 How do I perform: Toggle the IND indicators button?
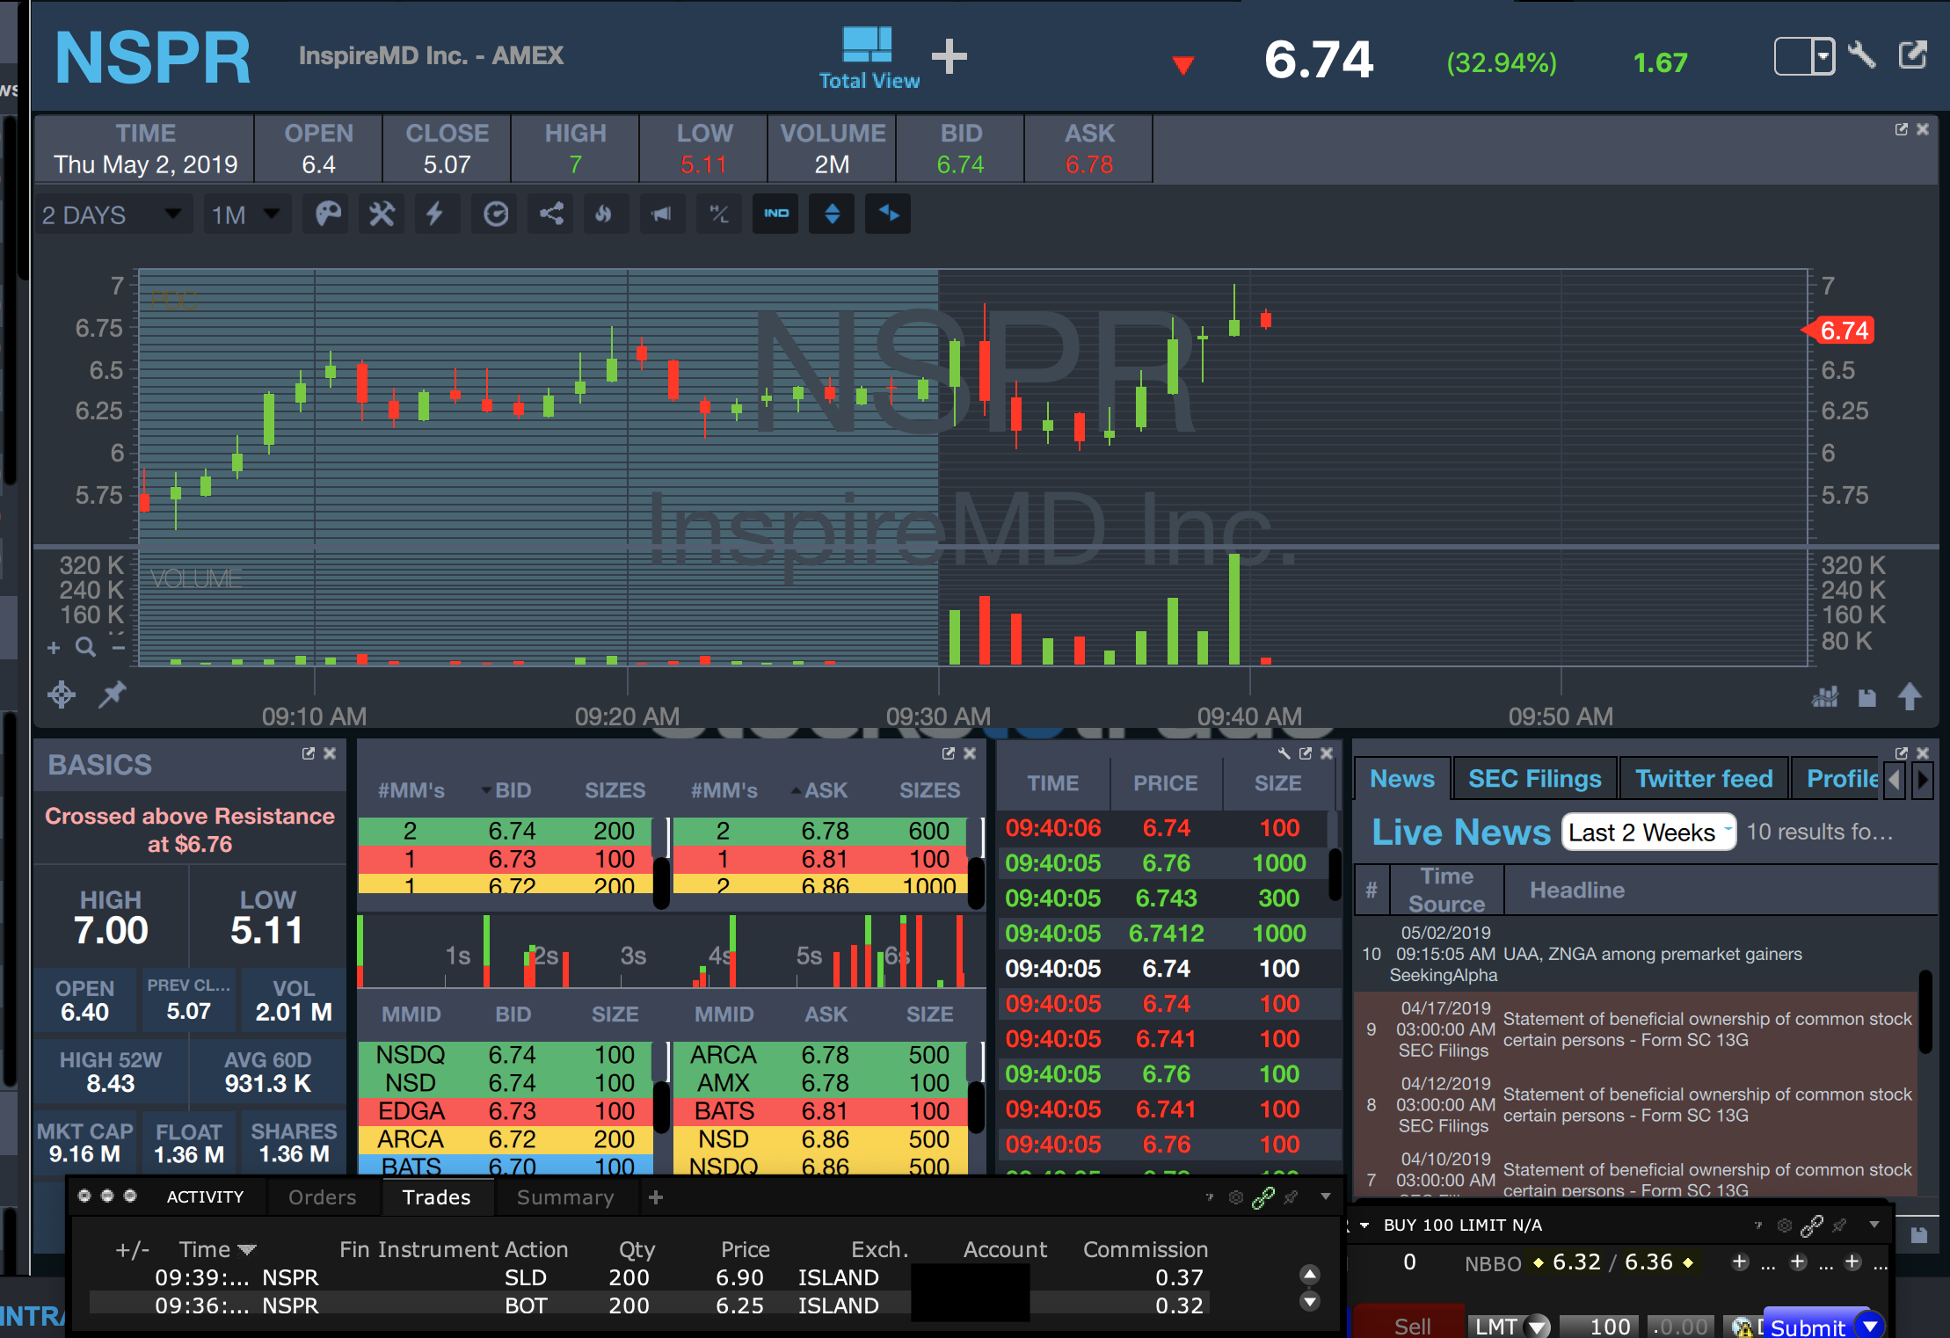tap(775, 215)
